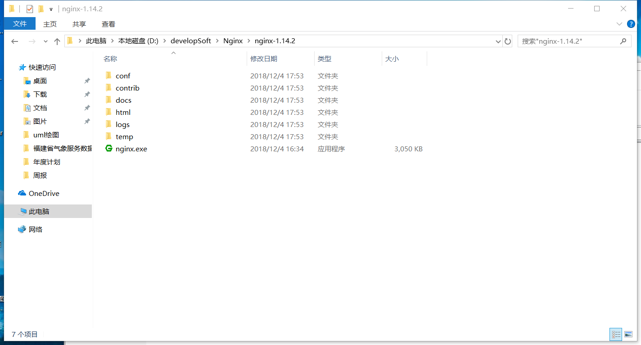Click 此电脑 in the address breadcrumb
This screenshot has height=345, width=641.
[x=96, y=41]
